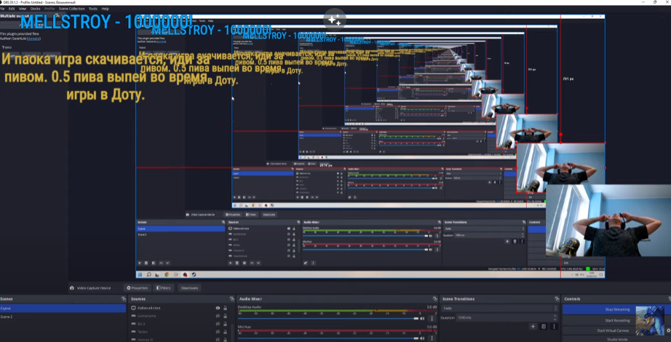671x342 pixels.
Task: Open Desktop Audio options three-dot menu
Action: click(x=432, y=318)
